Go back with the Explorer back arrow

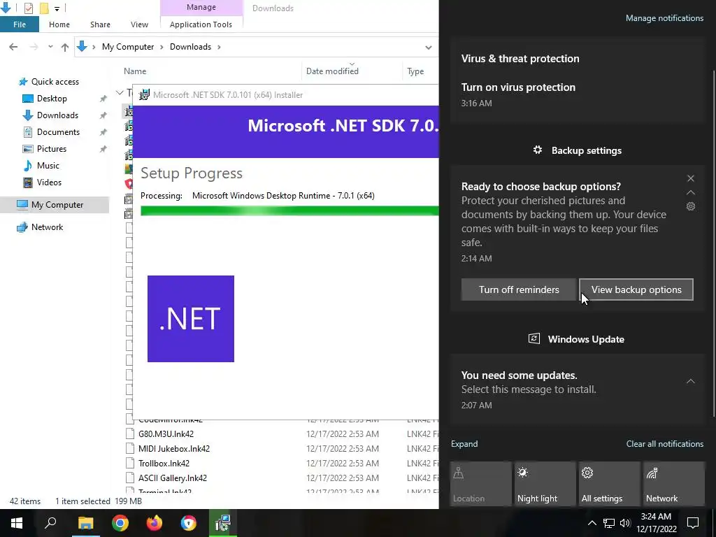point(13,47)
